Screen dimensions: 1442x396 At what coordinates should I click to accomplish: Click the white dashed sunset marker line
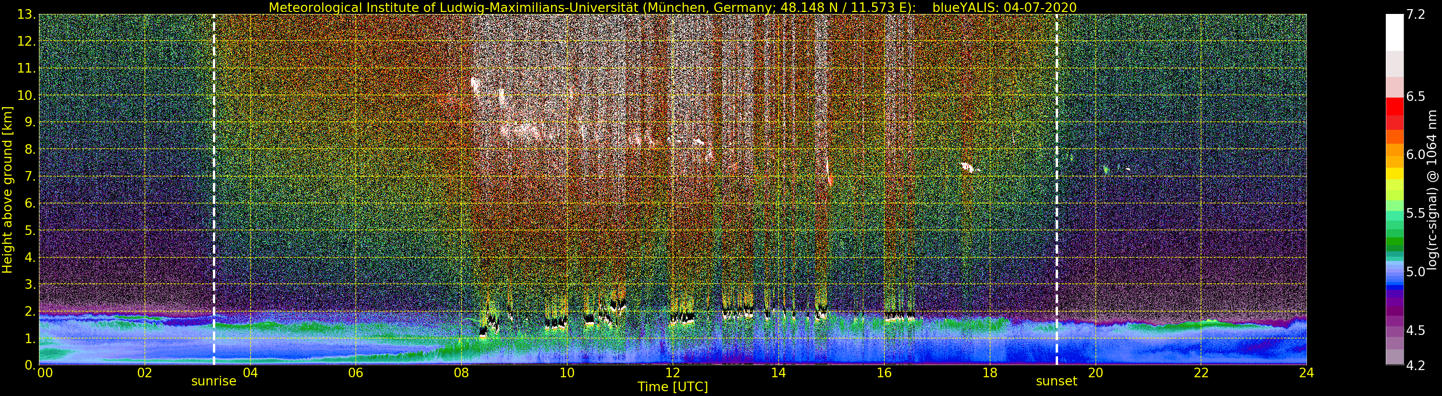pos(1056,189)
